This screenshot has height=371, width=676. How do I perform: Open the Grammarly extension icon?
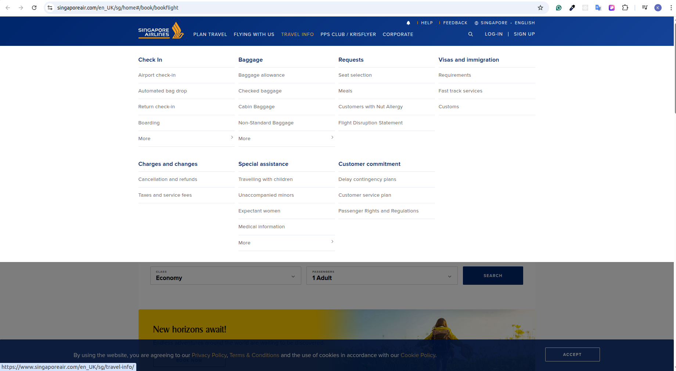[x=559, y=8]
